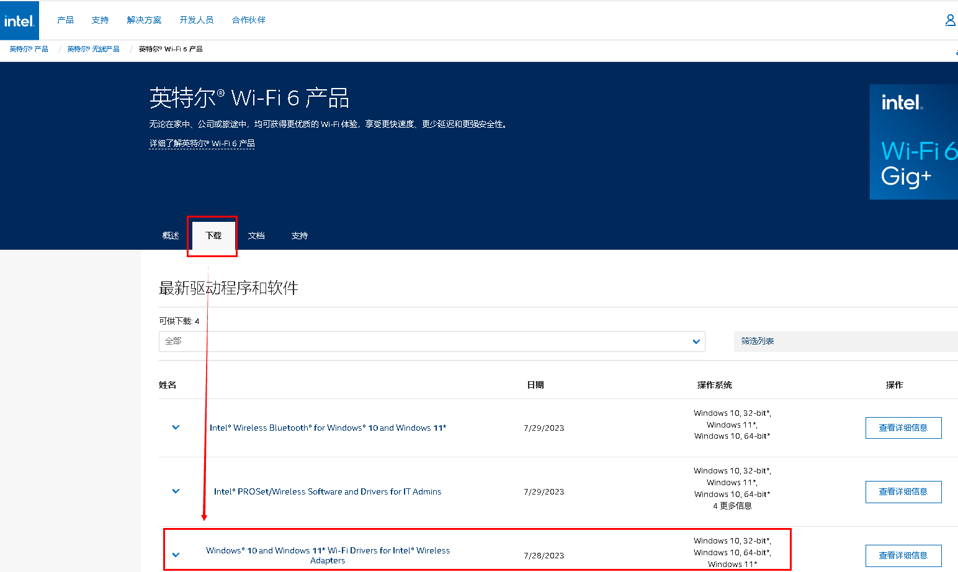The image size is (958, 572).
Task: Click the Intel Wi-Fi 6 Gig+ badge image
Action: pos(914,142)
